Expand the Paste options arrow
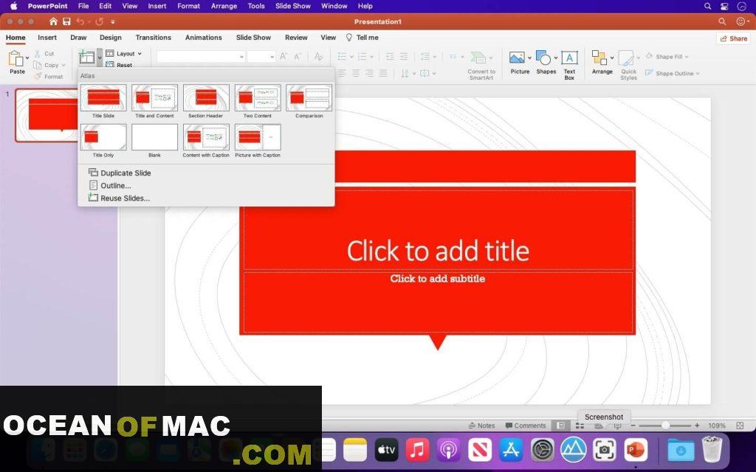 click(x=27, y=58)
